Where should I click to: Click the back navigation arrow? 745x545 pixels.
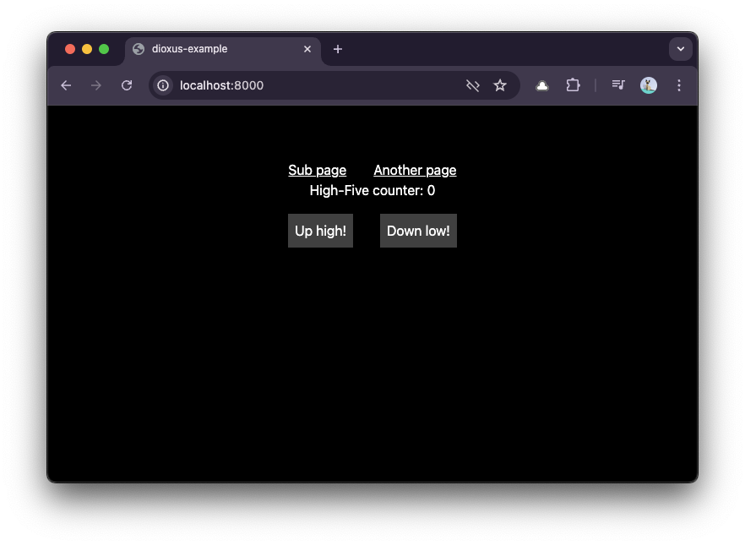[x=66, y=85]
